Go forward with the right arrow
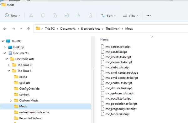 [x=13, y=29]
